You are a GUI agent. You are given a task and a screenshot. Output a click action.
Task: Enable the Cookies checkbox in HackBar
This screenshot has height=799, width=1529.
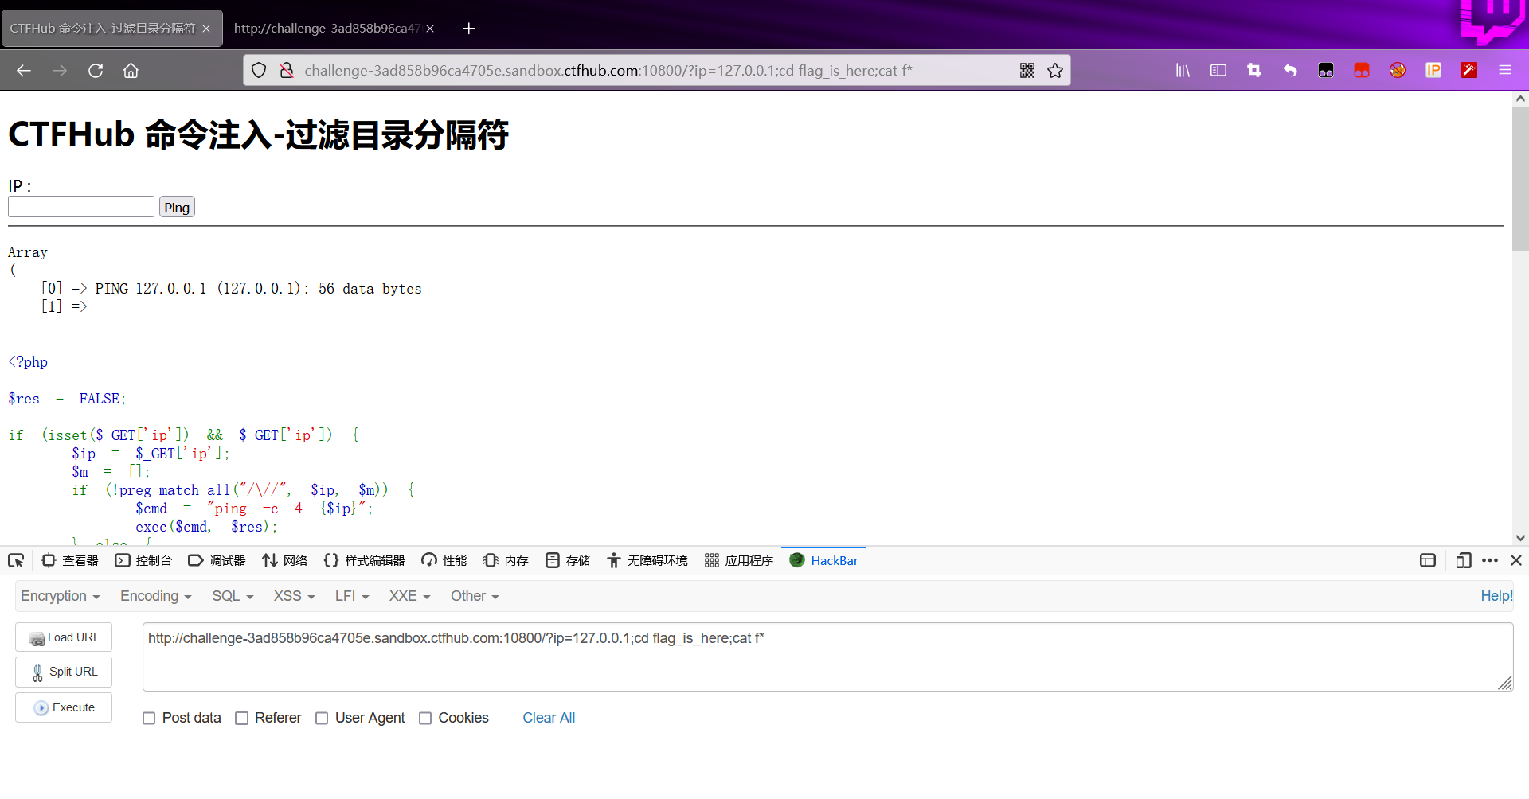425,718
